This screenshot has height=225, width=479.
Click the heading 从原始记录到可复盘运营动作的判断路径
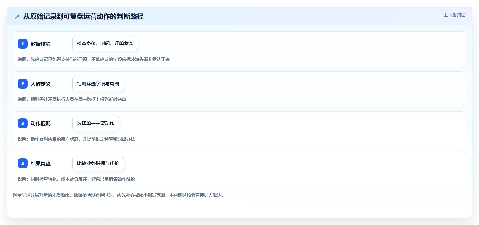pyautogui.click(x=83, y=16)
